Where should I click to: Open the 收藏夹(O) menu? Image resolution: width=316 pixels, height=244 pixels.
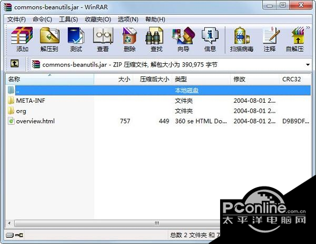tap(98, 19)
